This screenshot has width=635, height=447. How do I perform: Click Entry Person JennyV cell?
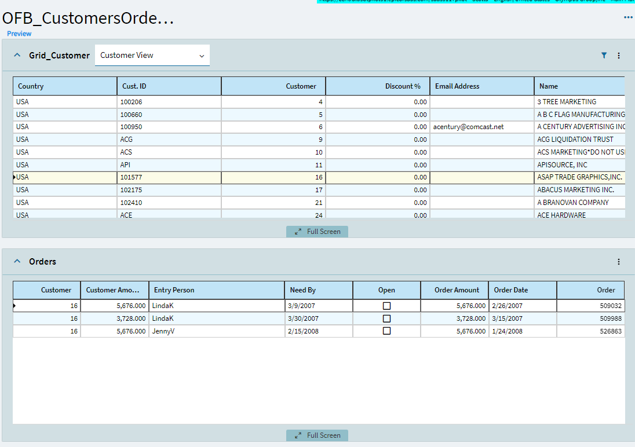tap(217, 331)
